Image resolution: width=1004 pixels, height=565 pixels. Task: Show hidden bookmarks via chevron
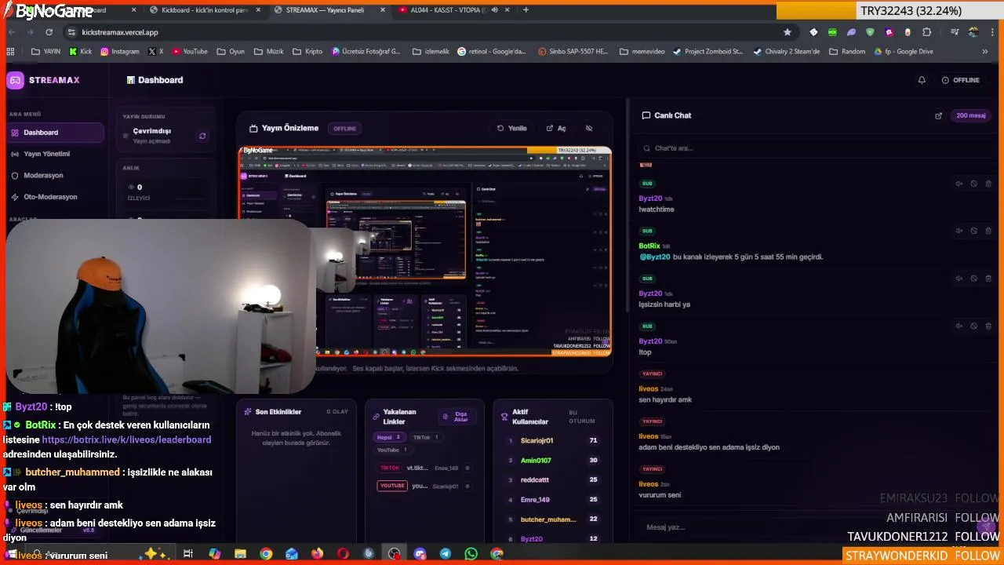[985, 52]
